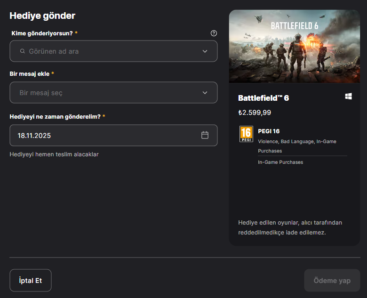Open the calendar date picker icon
Image resolution: width=367 pixels, height=298 pixels.
(205, 135)
